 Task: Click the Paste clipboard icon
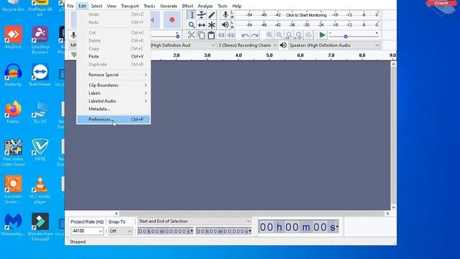211,35
